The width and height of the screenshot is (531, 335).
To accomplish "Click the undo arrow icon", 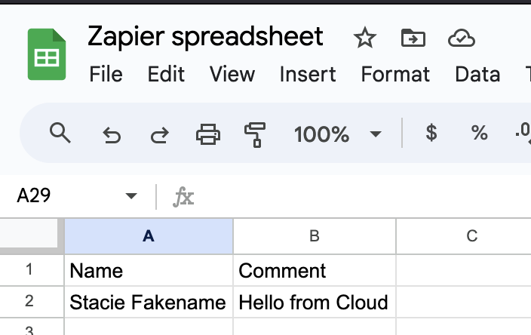I will point(112,135).
